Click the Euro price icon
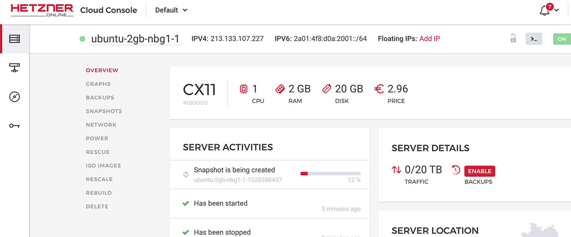Image resolution: width=571 pixels, height=237 pixels. click(x=379, y=89)
